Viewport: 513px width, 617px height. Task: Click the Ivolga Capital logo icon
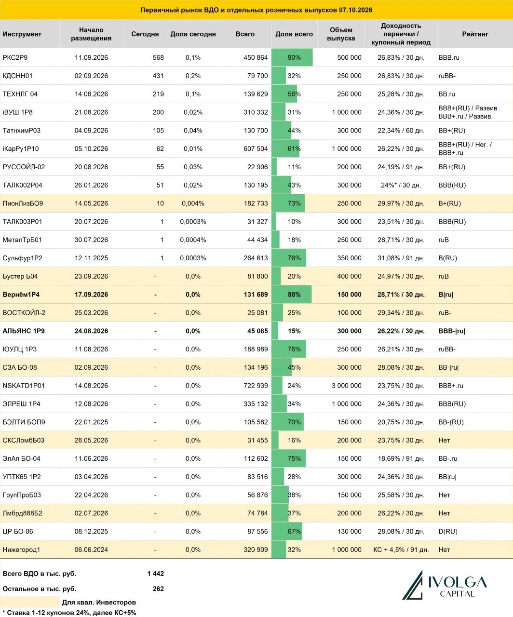tap(412, 585)
